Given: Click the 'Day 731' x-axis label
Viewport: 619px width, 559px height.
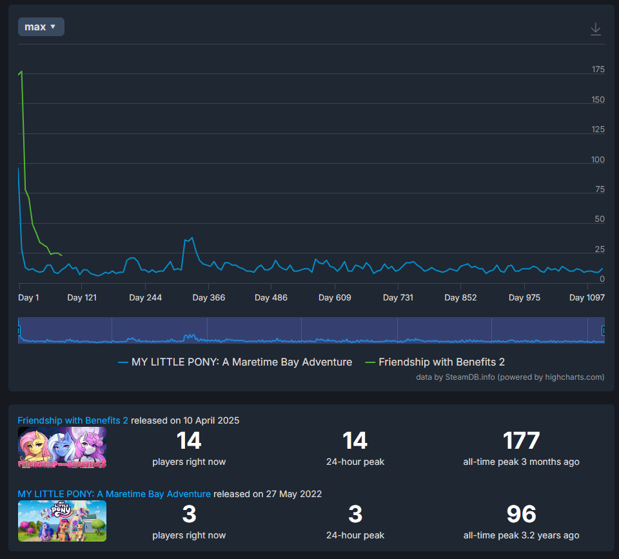Looking at the screenshot, I should [x=398, y=298].
